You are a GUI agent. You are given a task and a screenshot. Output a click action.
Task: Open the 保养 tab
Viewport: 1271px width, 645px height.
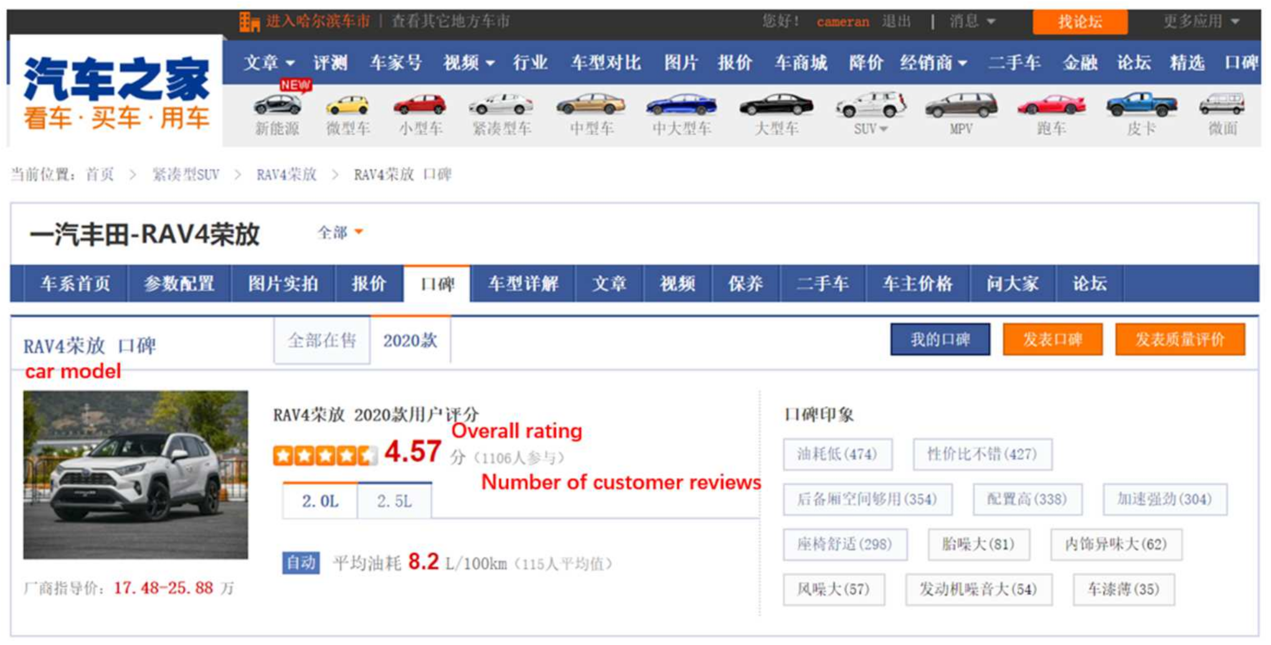pyautogui.click(x=746, y=284)
